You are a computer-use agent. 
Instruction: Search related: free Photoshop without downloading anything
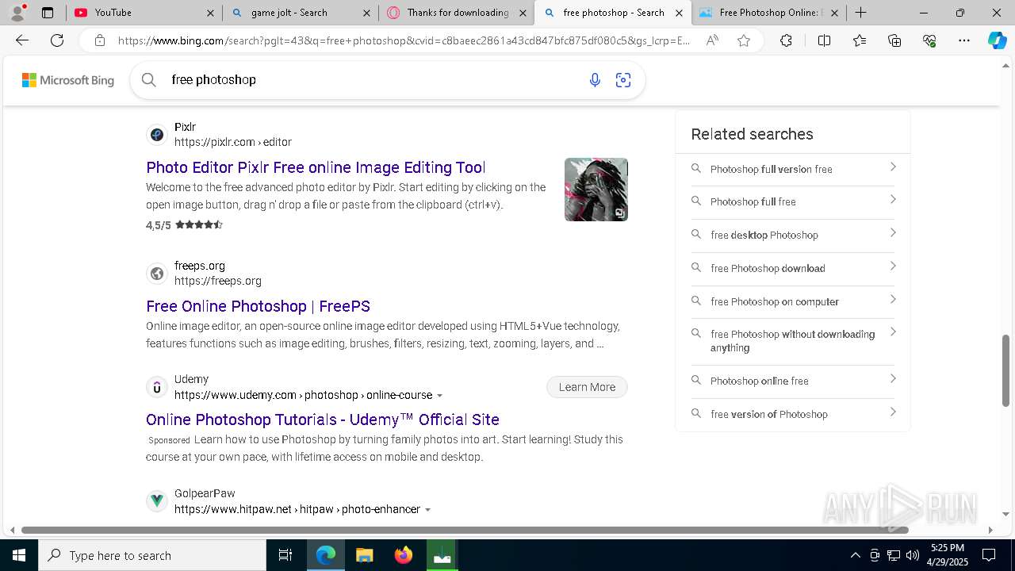pyautogui.click(x=793, y=341)
